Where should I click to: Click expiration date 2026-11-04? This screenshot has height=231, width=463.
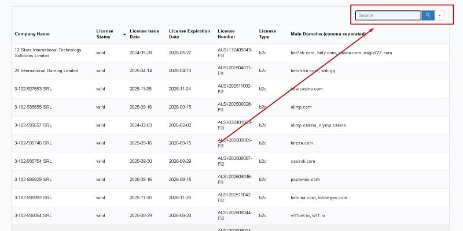tap(180, 89)
